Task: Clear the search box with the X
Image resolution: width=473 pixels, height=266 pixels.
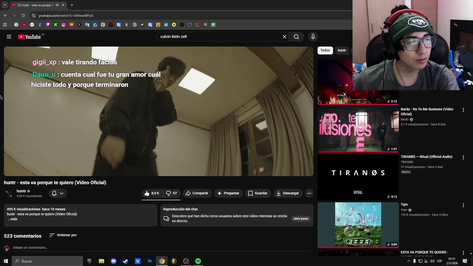Action: [285, 37]
